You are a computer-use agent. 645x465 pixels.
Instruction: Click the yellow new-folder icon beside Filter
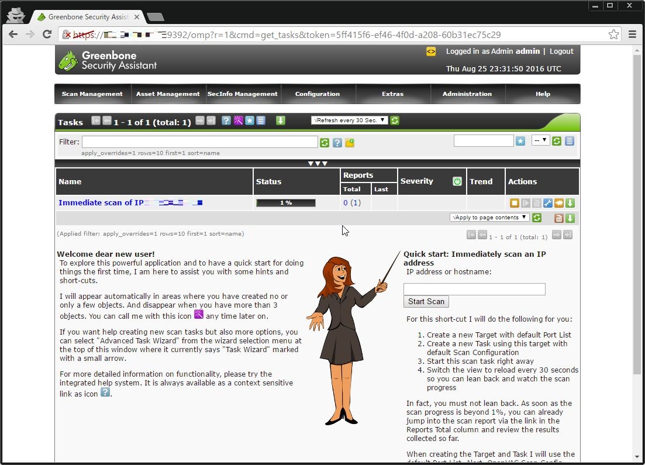350,142
